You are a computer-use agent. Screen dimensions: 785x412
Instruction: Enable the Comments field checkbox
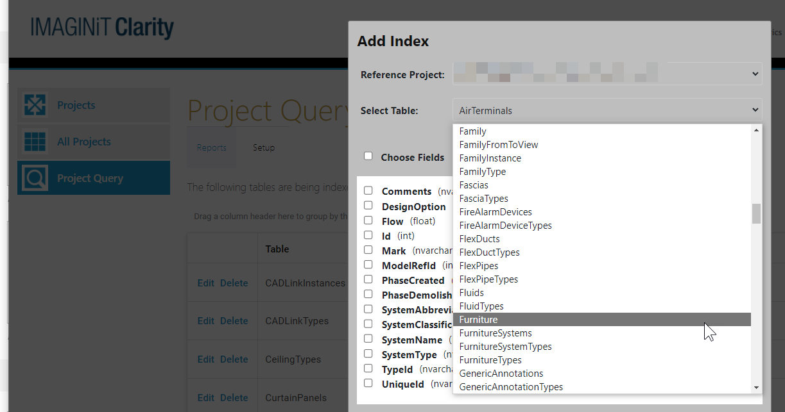click(368, 190)
